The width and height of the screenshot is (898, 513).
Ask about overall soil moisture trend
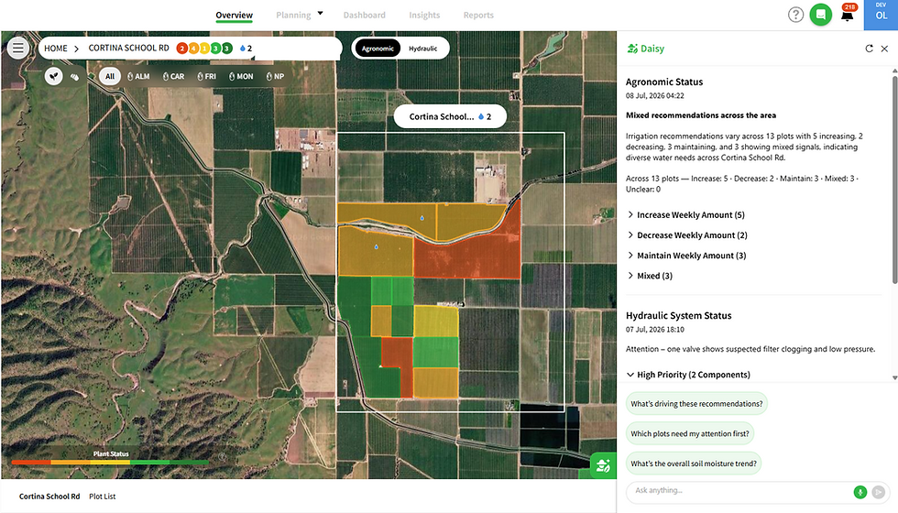[694, 464]
